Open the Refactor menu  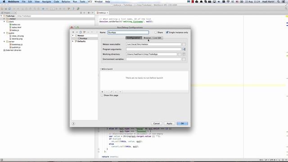click(x=66, y=1)
